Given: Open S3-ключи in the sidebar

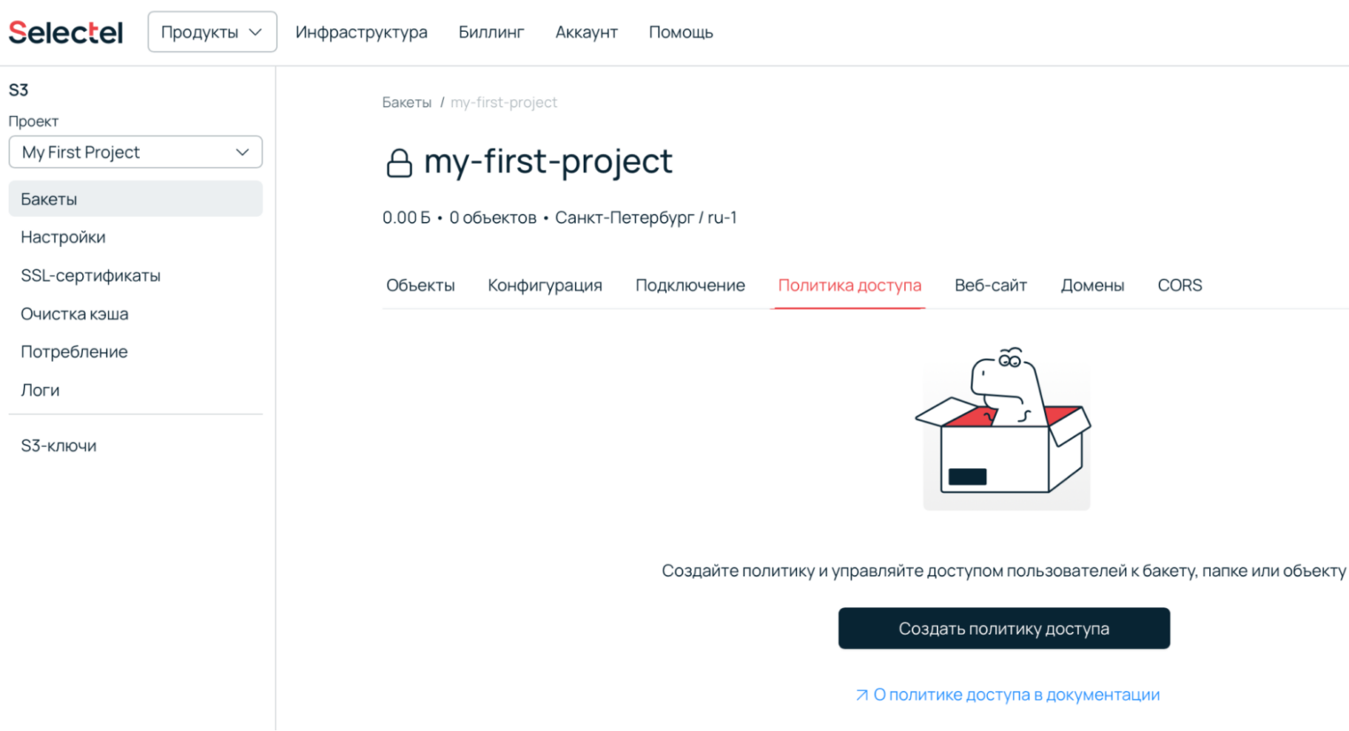Looking at the screenshot, I should (x=58, y=445).
